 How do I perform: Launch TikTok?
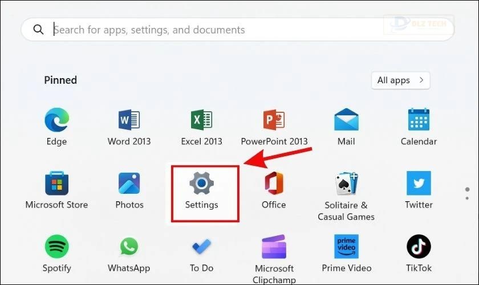[419, 247]
